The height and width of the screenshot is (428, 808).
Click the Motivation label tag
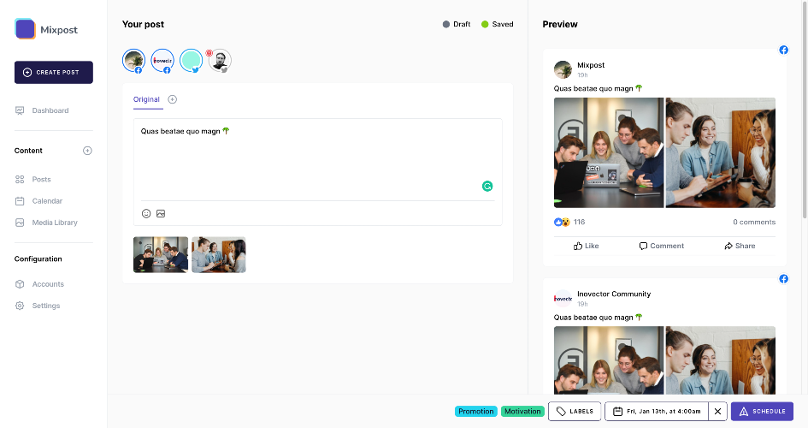[x=522, y=412]
